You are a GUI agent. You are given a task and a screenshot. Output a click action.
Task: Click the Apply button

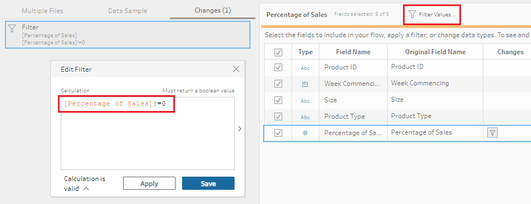click(149, 183)
